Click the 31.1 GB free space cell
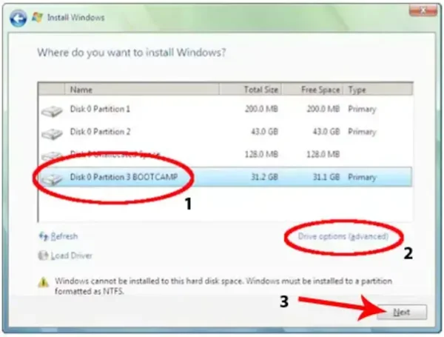Image resolution: width=444 pixels, height=337 pixels. coord(326,177)
